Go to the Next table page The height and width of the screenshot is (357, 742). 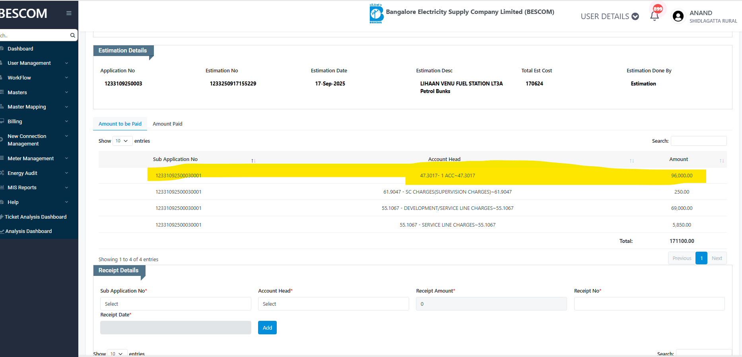coord(717,258)
